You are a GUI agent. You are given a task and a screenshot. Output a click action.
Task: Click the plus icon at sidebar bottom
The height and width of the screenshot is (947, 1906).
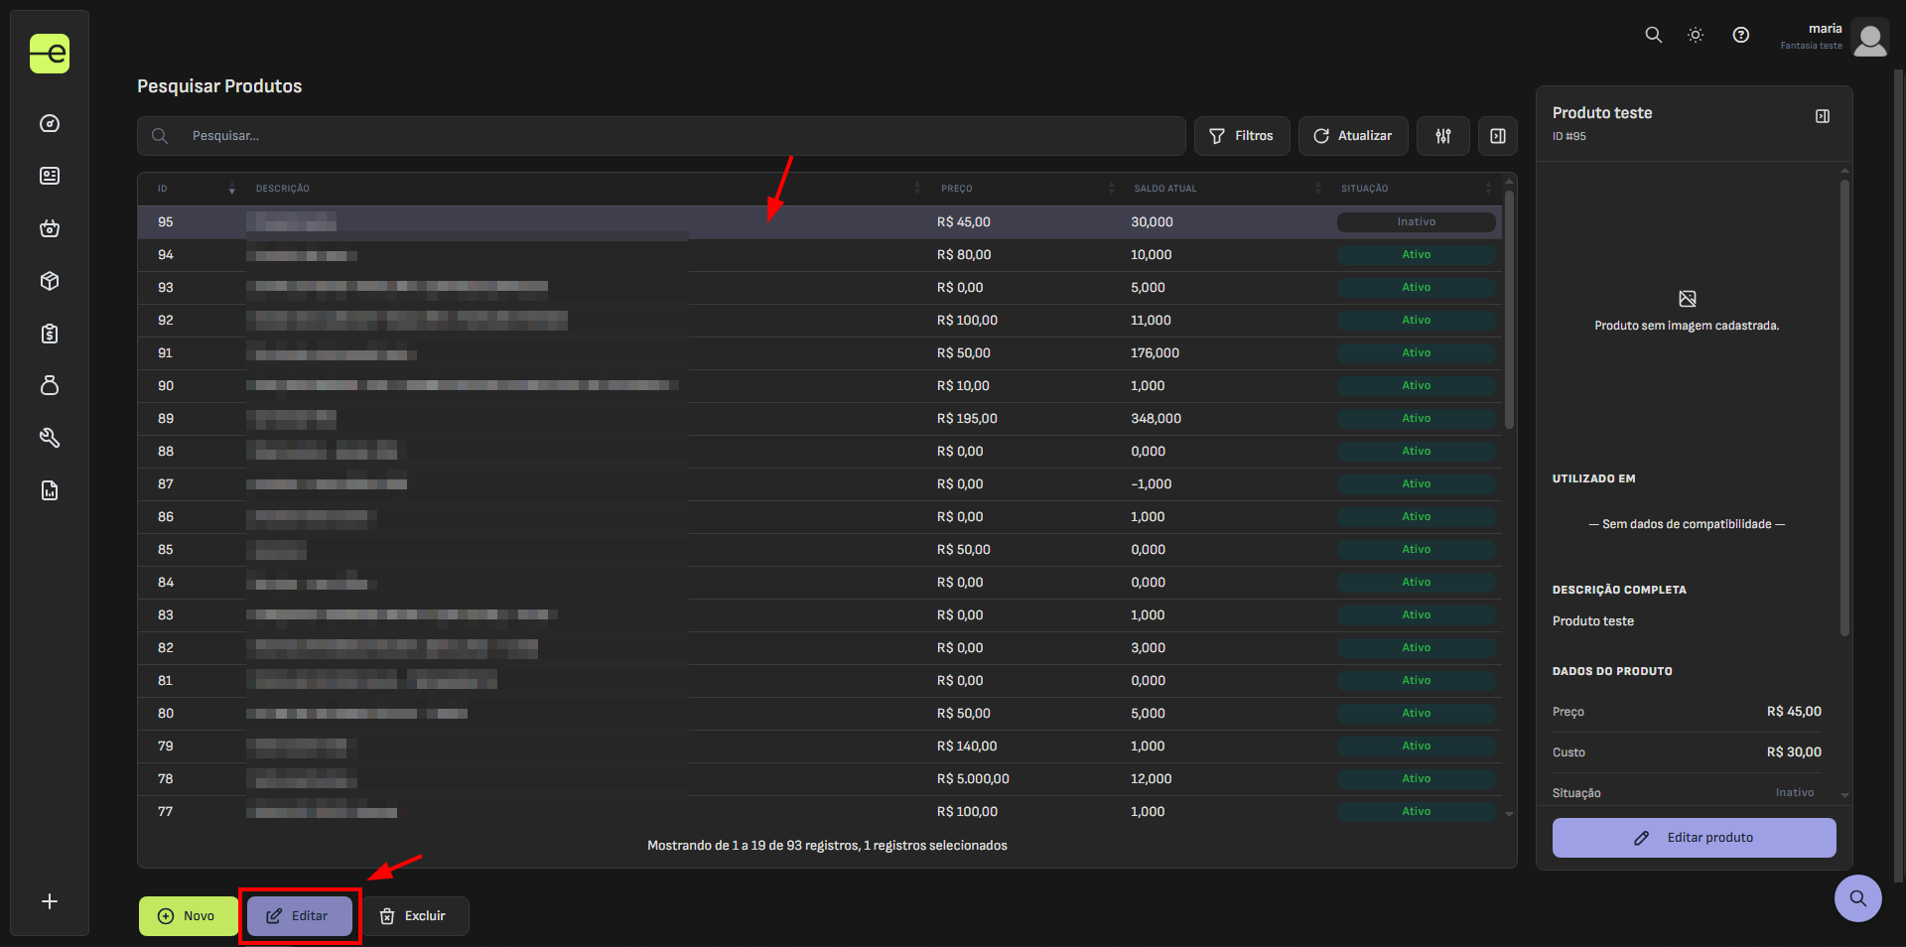50,901
